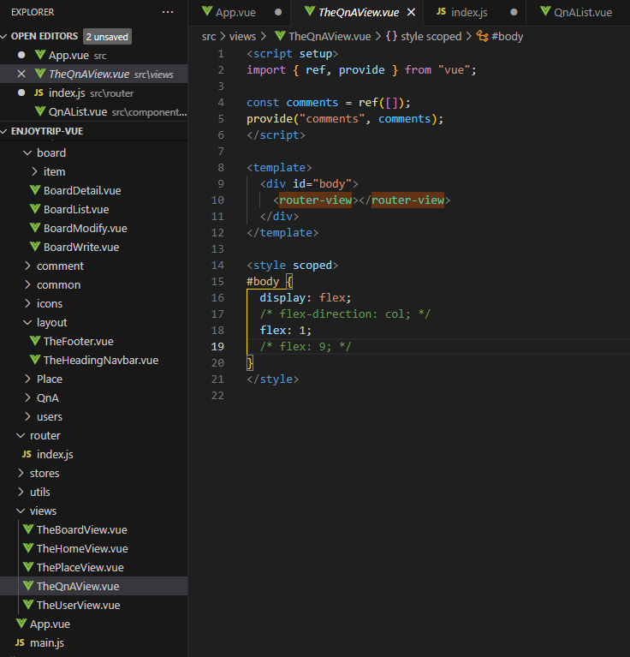Collapse the Open Editors section
630x657 pixels.
(x=3, y=37)
